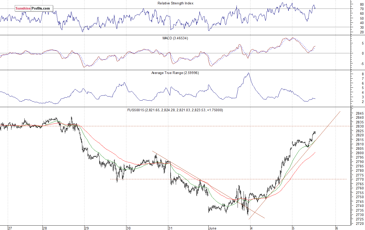
Task: Click the ATR axis value 8
Action: point(363,74)
